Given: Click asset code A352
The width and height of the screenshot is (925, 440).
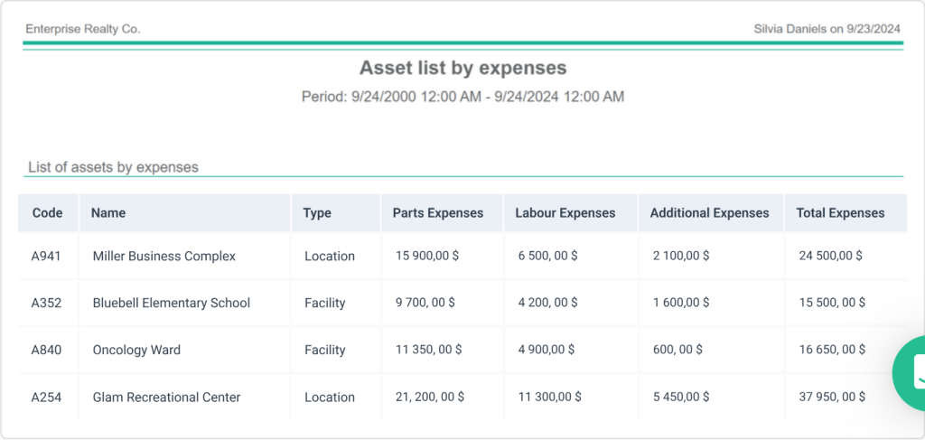Looking at the screenshot, I should coord(46,304).
